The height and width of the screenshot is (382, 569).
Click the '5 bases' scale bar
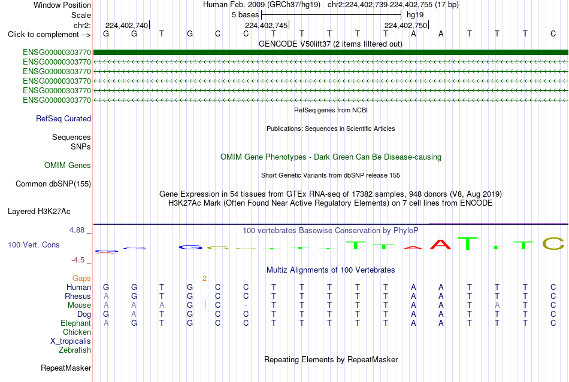pyautogui.click(x=331, y=15)
